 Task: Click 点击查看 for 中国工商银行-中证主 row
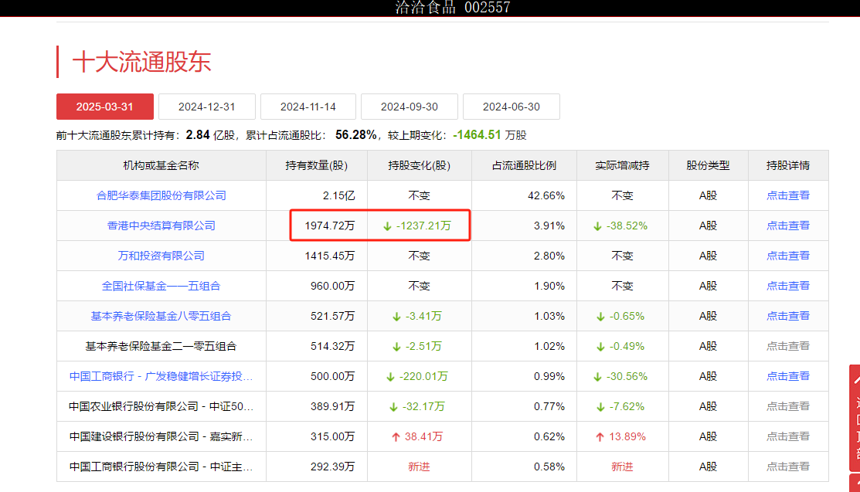click(788, 467)
